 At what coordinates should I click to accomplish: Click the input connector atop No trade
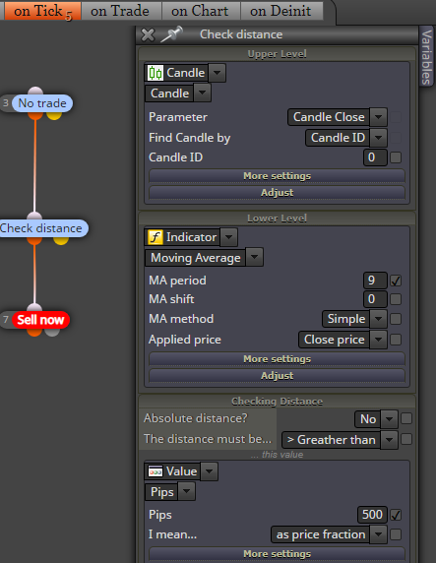(x=35, y=91)
